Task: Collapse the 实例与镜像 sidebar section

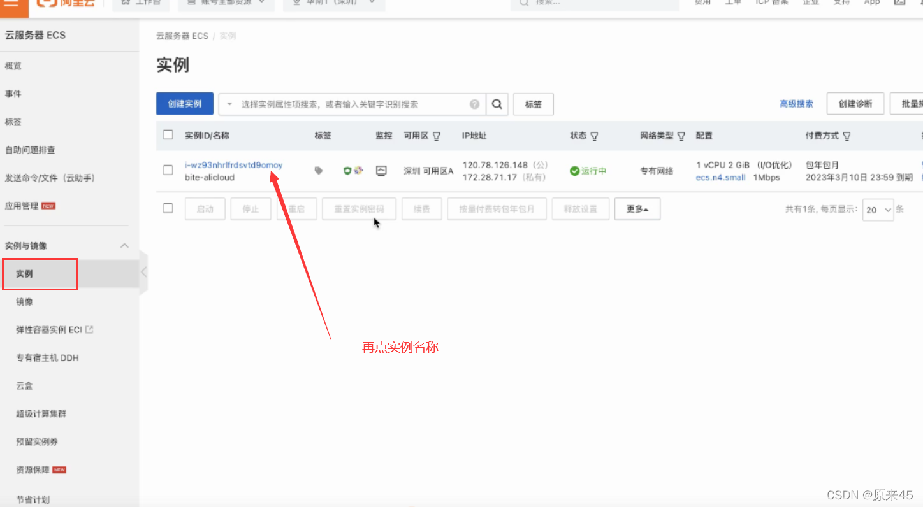Action: click(125, 246)
